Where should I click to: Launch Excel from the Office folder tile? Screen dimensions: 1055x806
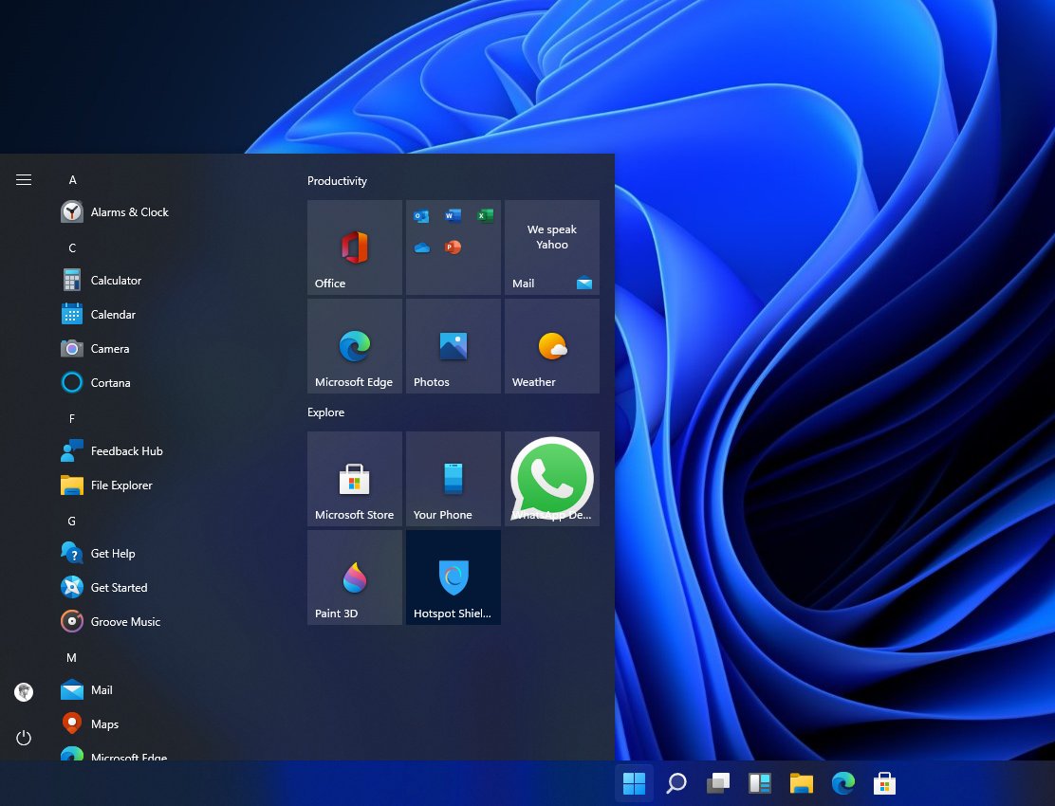click(485, 216)
